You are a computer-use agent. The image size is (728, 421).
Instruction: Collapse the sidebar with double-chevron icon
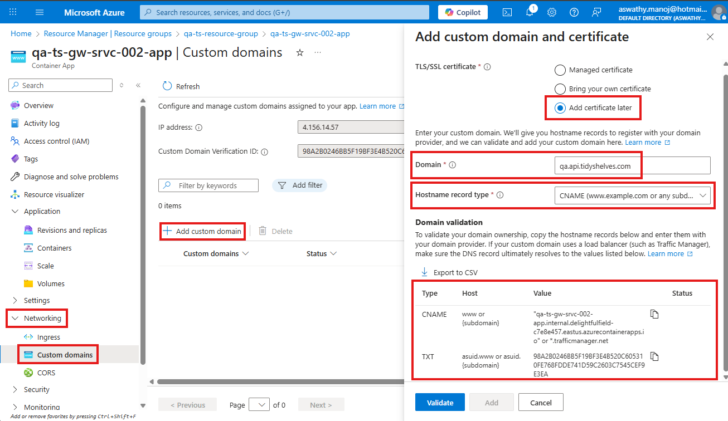pyautogui.click(x=138, y=85)
